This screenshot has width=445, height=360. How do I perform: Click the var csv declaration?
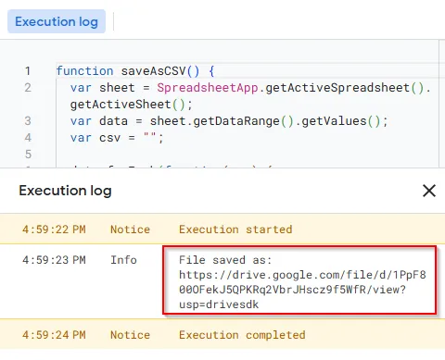click(117, 138)
